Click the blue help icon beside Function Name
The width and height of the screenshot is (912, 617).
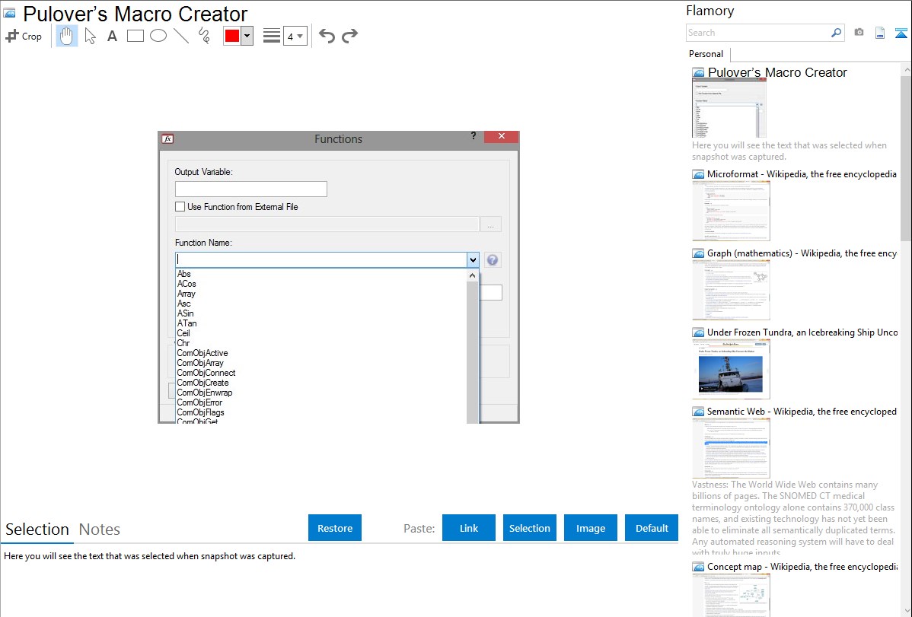(x=492, y=260)
